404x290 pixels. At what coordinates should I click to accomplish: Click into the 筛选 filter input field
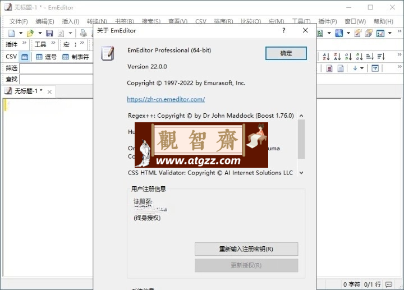[56, 68]
